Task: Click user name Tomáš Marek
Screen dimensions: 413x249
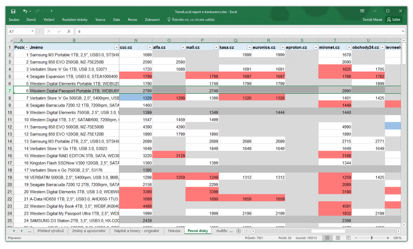Action: [372, 19]
